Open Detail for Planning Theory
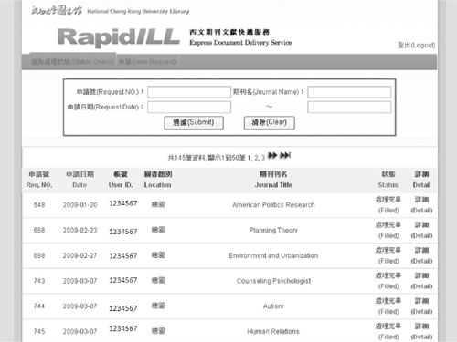The height and width of the screenshot is (342, 457). [421, 230]
